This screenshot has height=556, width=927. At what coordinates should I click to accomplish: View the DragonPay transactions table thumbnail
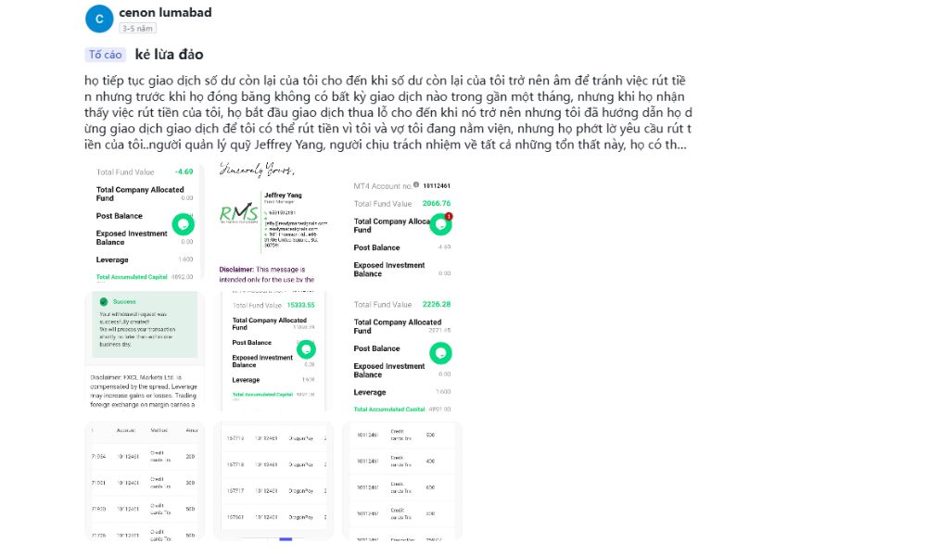coord(273,480)
